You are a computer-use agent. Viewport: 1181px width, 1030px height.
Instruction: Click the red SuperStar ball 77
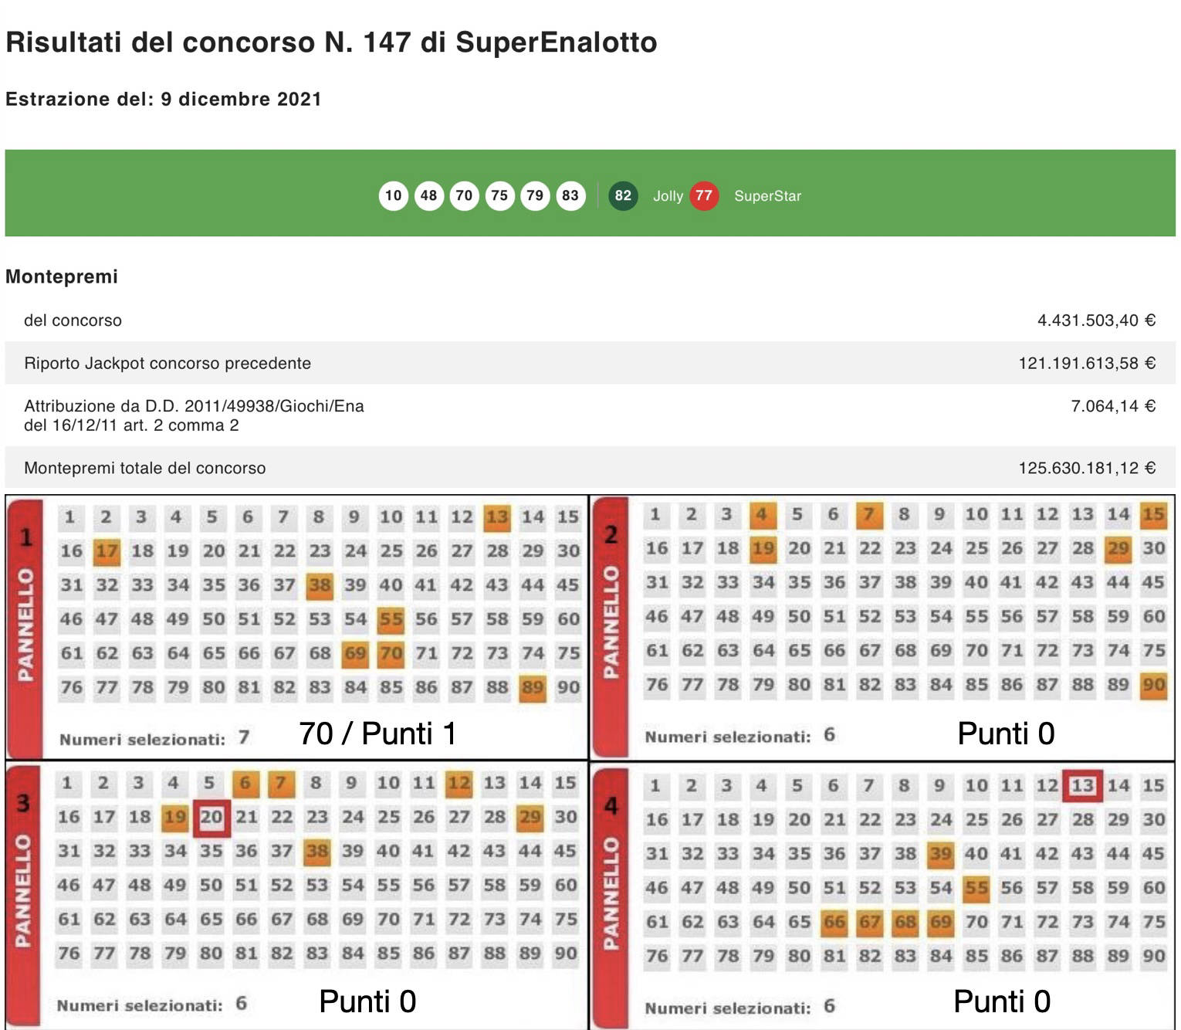pyautogui.click(x=703, y=195)
